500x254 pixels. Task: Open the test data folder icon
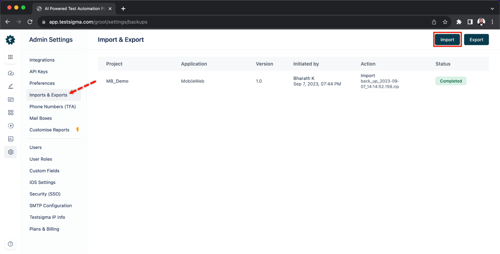pyautogui.click(x=11, y=99)
